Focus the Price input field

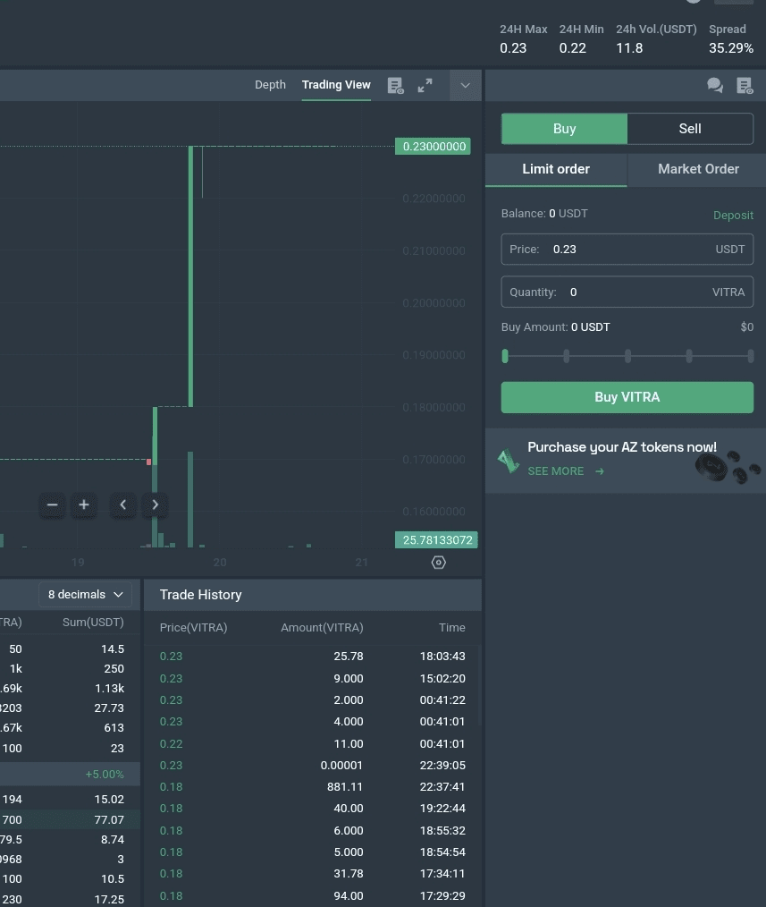pyautogui.click(x=627, y=250)
